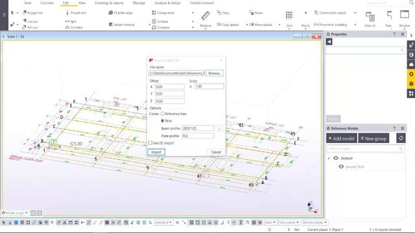The width and height of the screenshot is (415, 233).
Task: Enable the Use 2D import checkbox
Action: click(150, 143)
